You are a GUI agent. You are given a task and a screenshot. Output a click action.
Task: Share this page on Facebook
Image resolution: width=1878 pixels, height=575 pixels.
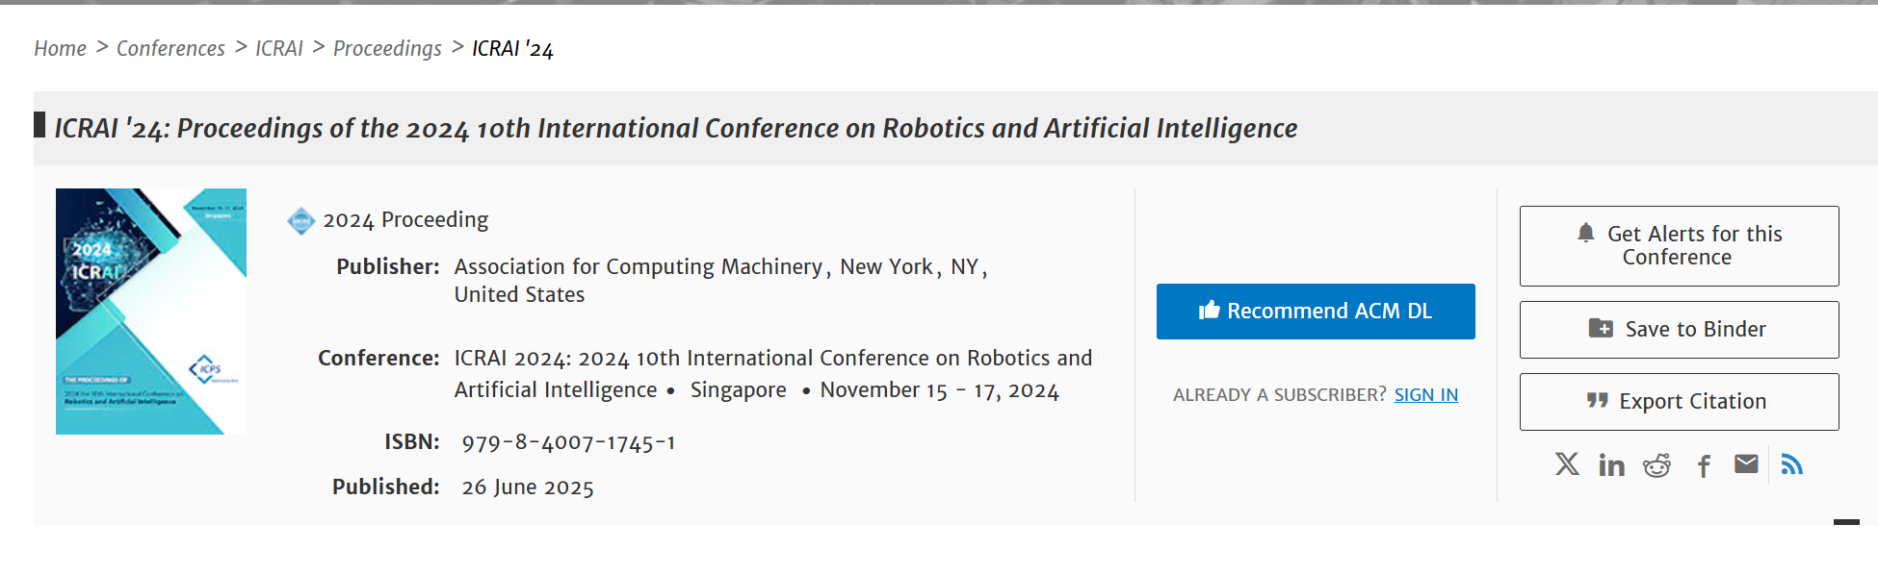coord(1704,466)
